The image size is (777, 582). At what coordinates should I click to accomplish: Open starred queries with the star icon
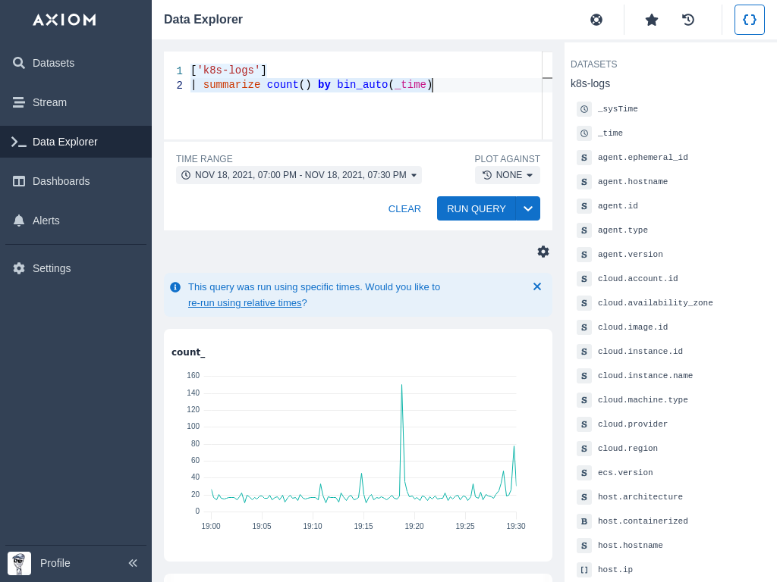[x=651, y=20]
